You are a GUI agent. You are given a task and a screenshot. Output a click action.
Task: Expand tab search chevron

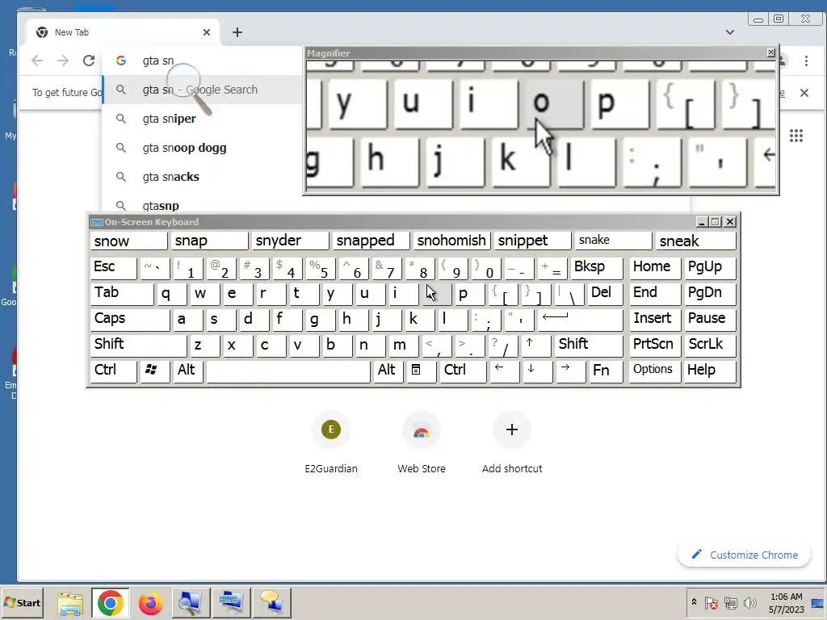(x=729, y=32)
